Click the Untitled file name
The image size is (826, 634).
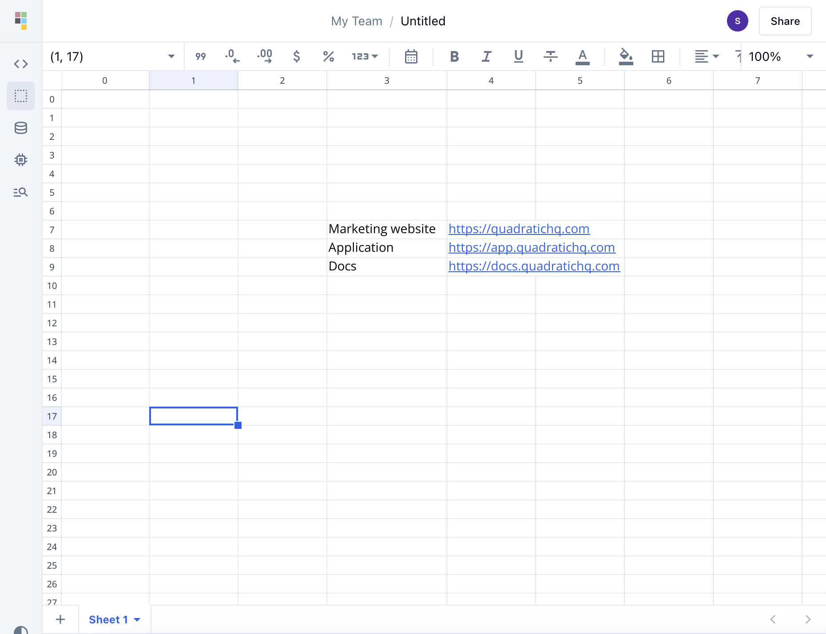point(423,21)
